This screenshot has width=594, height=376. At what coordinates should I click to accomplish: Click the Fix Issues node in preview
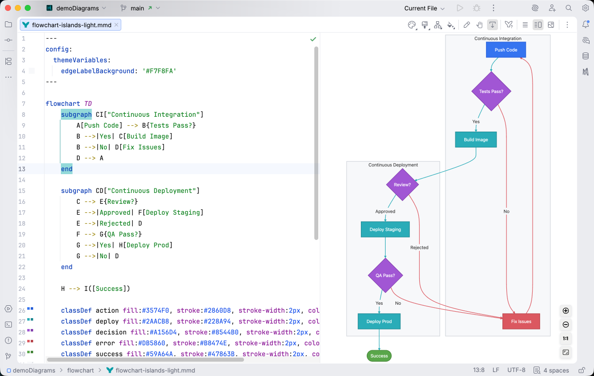tap(521, 322)
